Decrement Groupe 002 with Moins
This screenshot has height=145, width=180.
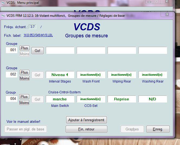24,78
